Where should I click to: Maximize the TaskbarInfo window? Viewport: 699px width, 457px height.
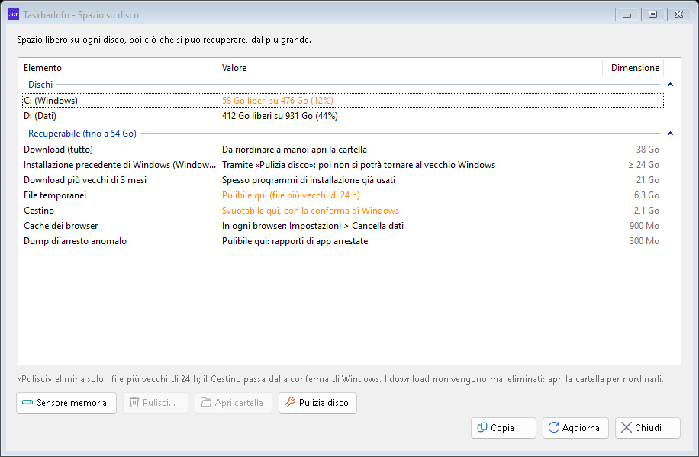652,14
